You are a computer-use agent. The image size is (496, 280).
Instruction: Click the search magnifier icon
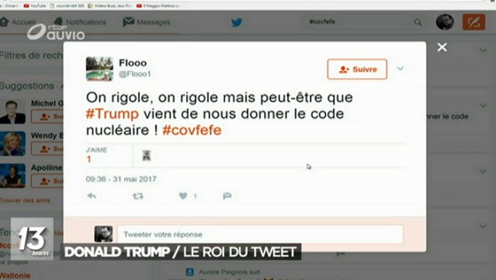[417, 22]
